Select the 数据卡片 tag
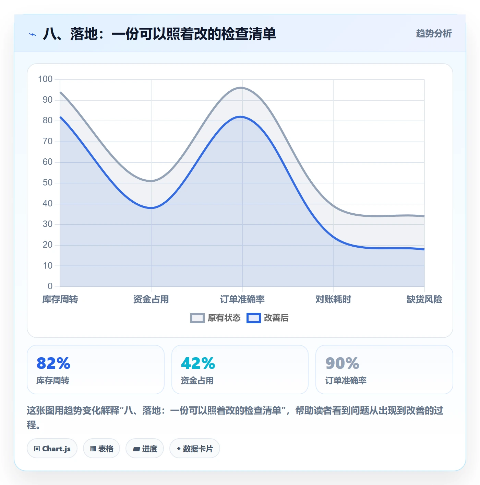This screenshot has height=485, width=480. (195, 449)
